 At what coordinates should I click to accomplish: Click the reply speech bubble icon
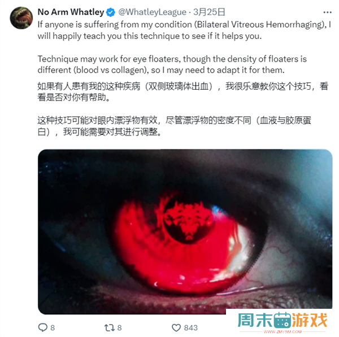click(x=42, y=327)
